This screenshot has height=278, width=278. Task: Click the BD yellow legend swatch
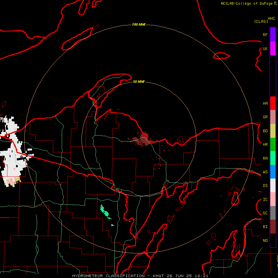(273, 131)
